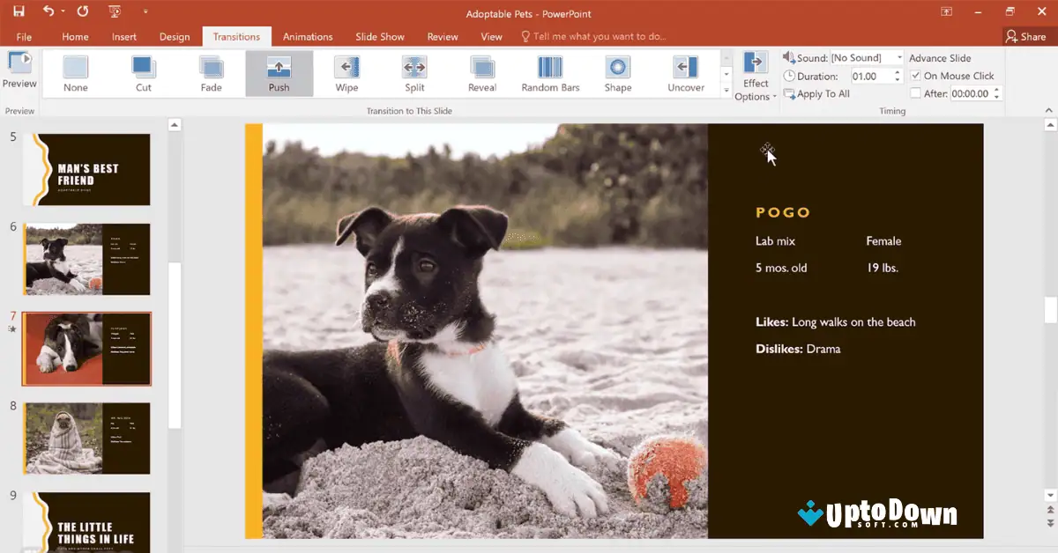Image resolution: width=1058 pixels, height=553 pixels.
Task: Open the Sound dropdown
Action: click(x=900, y=57)
